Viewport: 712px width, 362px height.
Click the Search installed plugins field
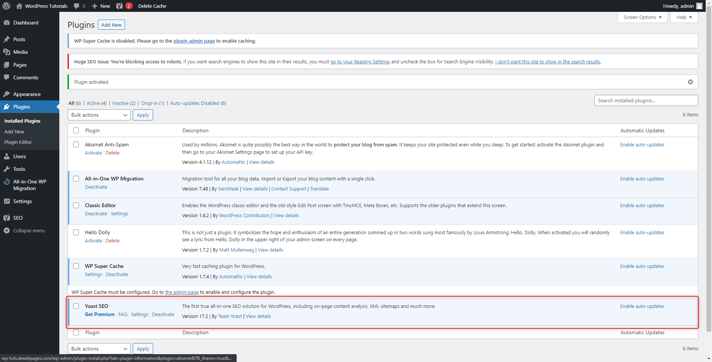click(646, 100)
